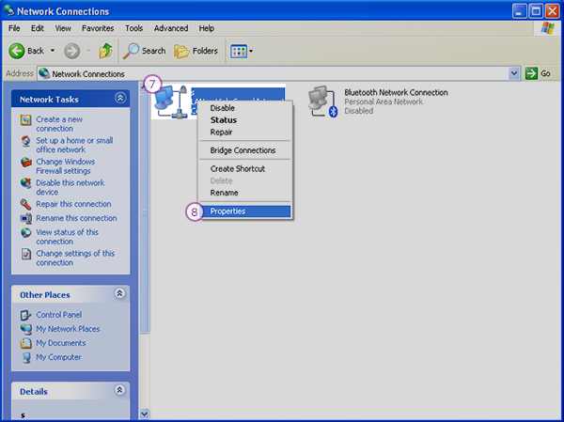
Task: Collapse the Other Places panel
Action: click(119, 293)
